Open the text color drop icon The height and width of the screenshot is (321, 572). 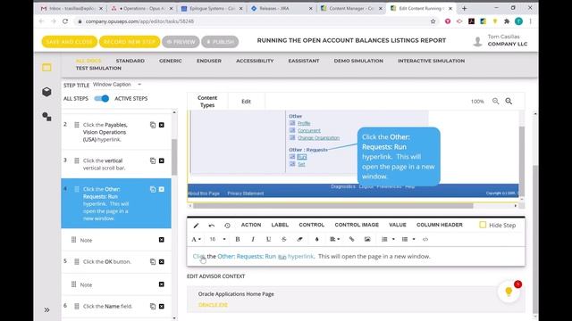coord(316,239)
